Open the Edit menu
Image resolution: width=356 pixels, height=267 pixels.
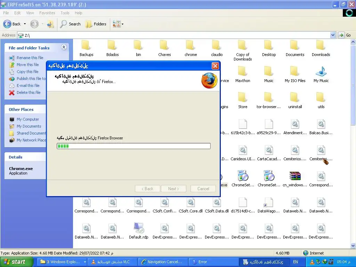pos(17,13)
